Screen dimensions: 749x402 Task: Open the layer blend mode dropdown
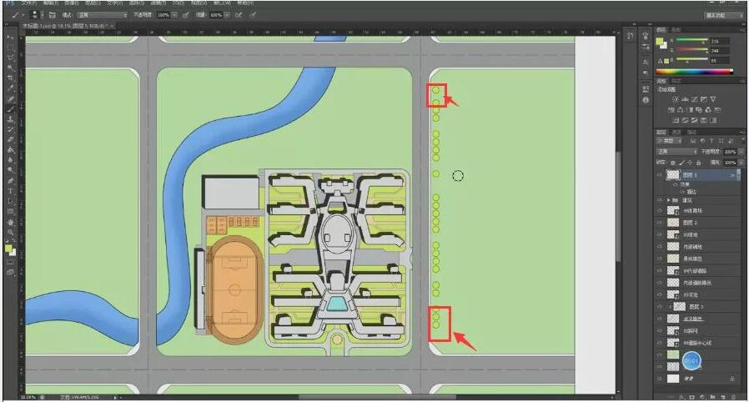coord(676,151)
